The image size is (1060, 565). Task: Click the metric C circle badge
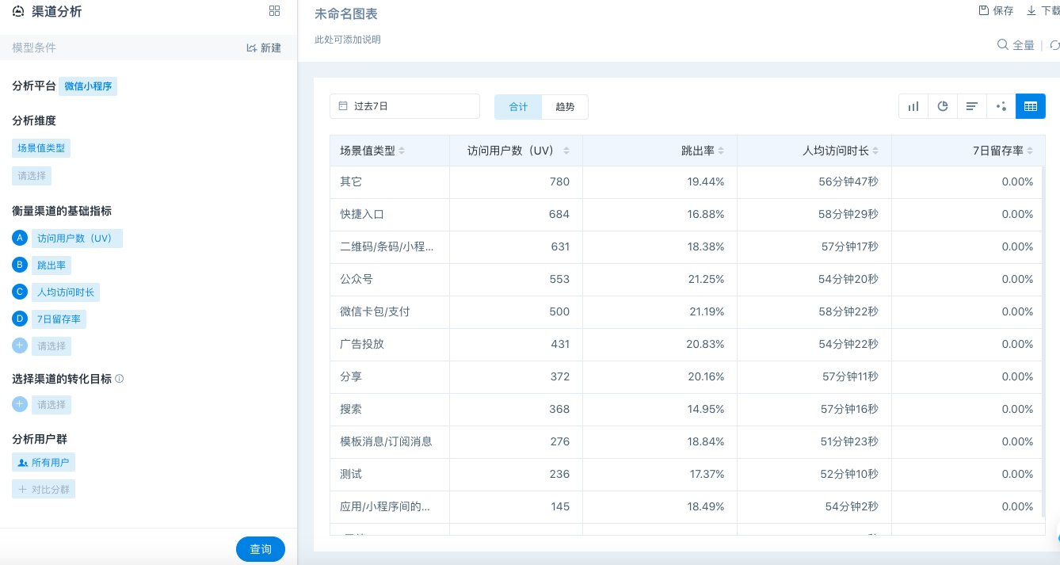[21, 292]
